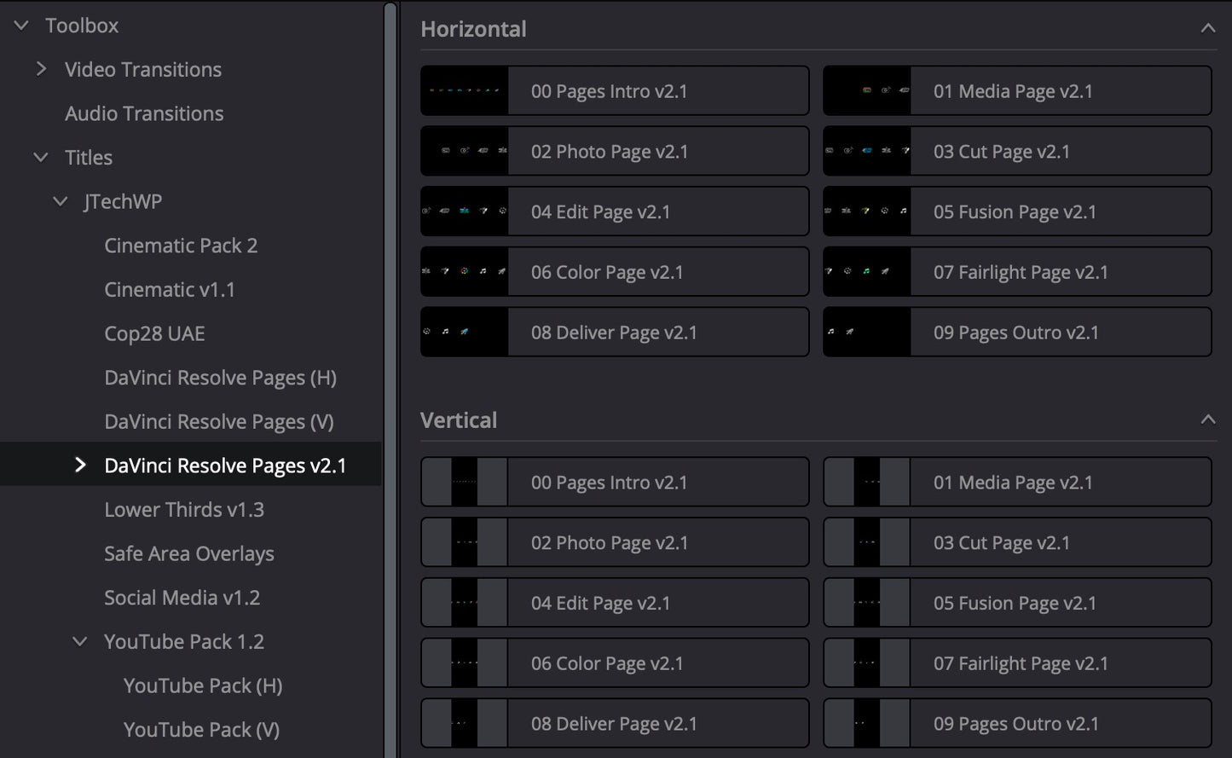This screenshot has width=1232, height=758.
Task: Select Horizontal 07 Fairlight Page v2.1 title text
Action: point(1021,273)
